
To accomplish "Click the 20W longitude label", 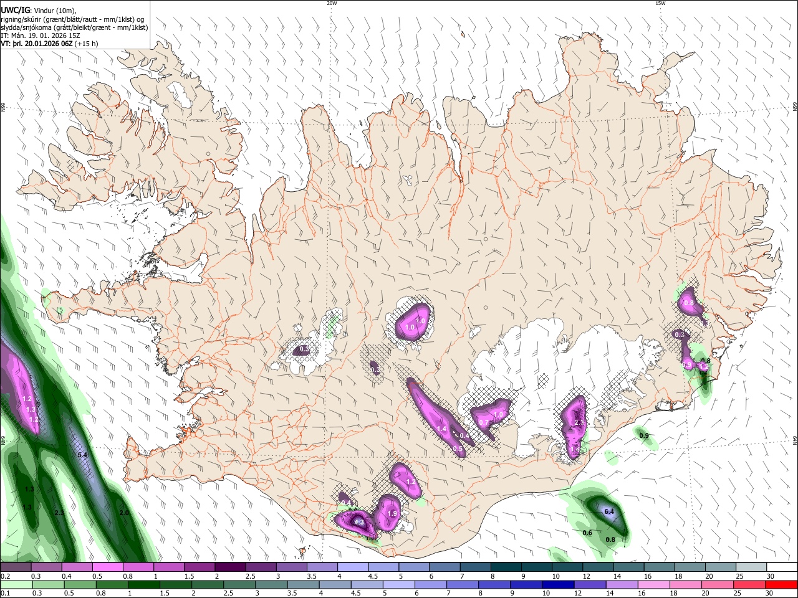I will click(x=332, y=3).
